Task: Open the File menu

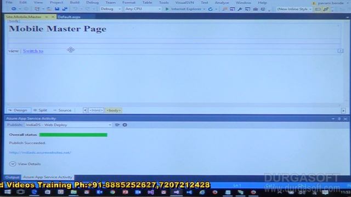Action: 9,3
